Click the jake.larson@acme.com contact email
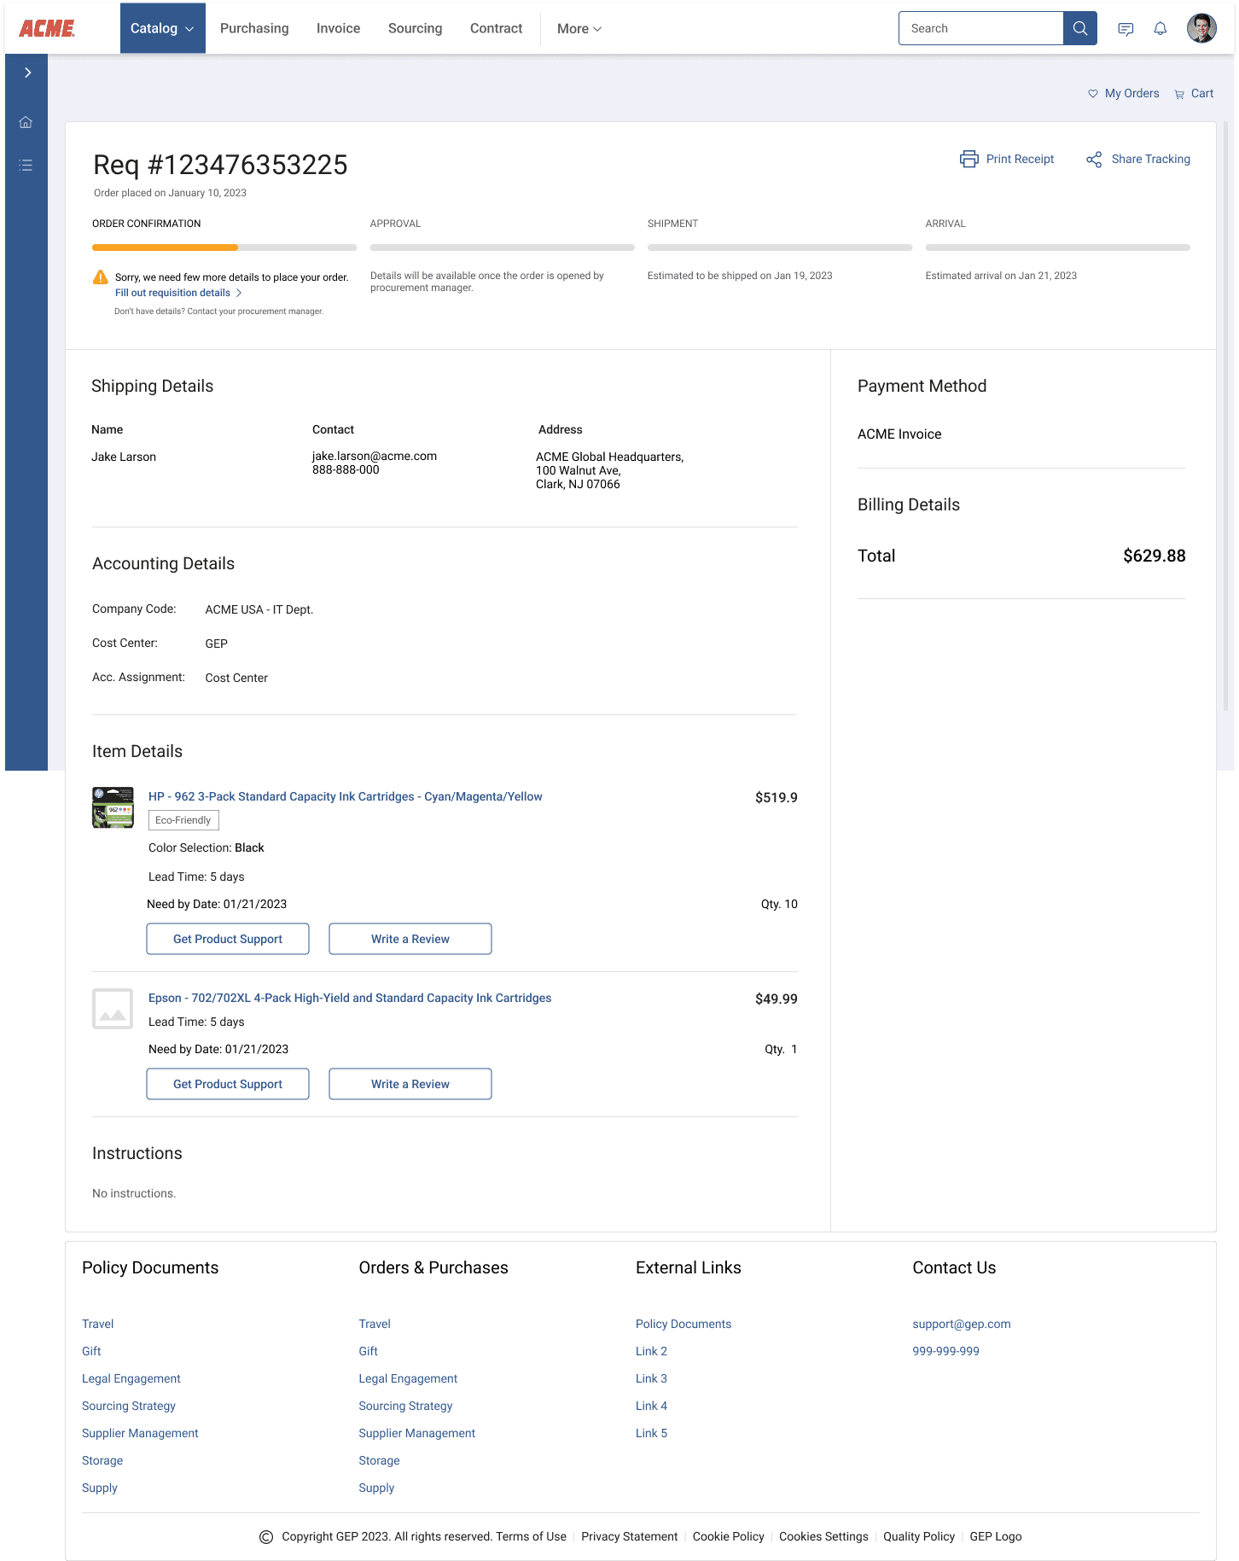 pos(374,457)
